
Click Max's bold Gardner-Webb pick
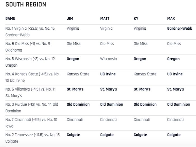pyautogui.click(x=179, y=29)
